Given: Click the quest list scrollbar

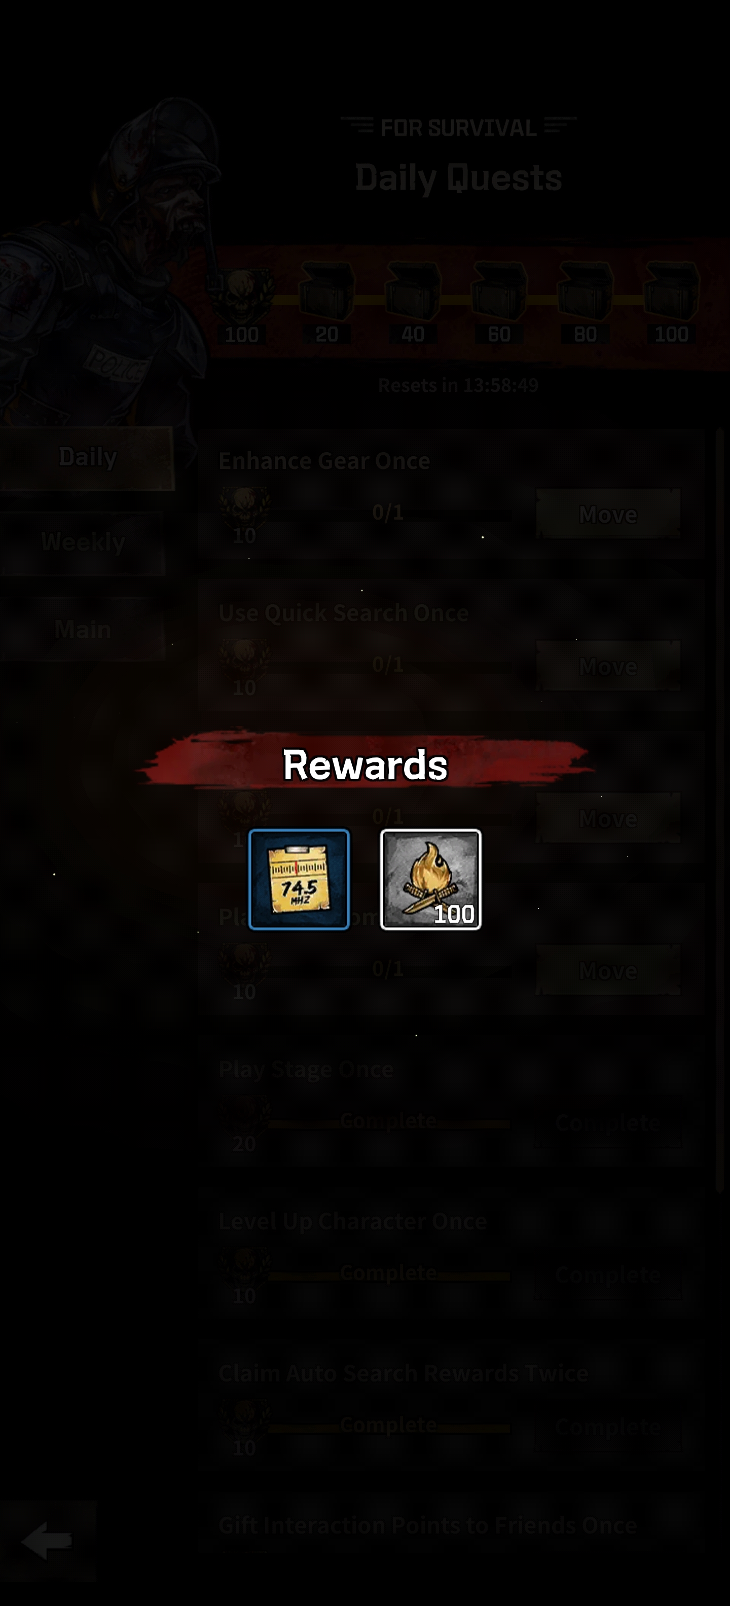Looking at the screenshot, I should [x=722, y=811].
